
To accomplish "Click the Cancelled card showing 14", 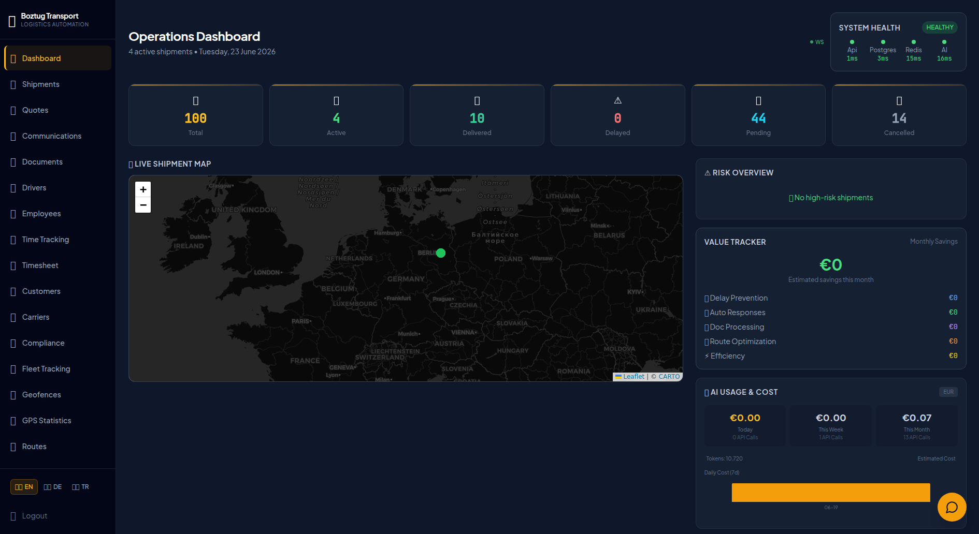I will [899, 115].
